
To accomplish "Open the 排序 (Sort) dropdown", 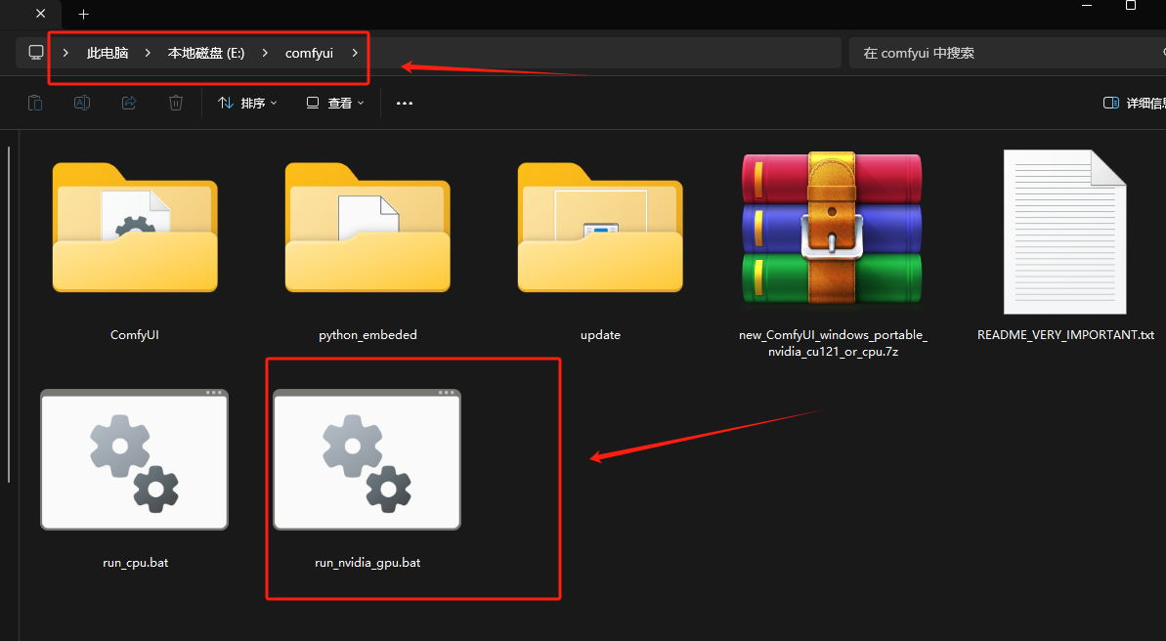I will 247,103.
